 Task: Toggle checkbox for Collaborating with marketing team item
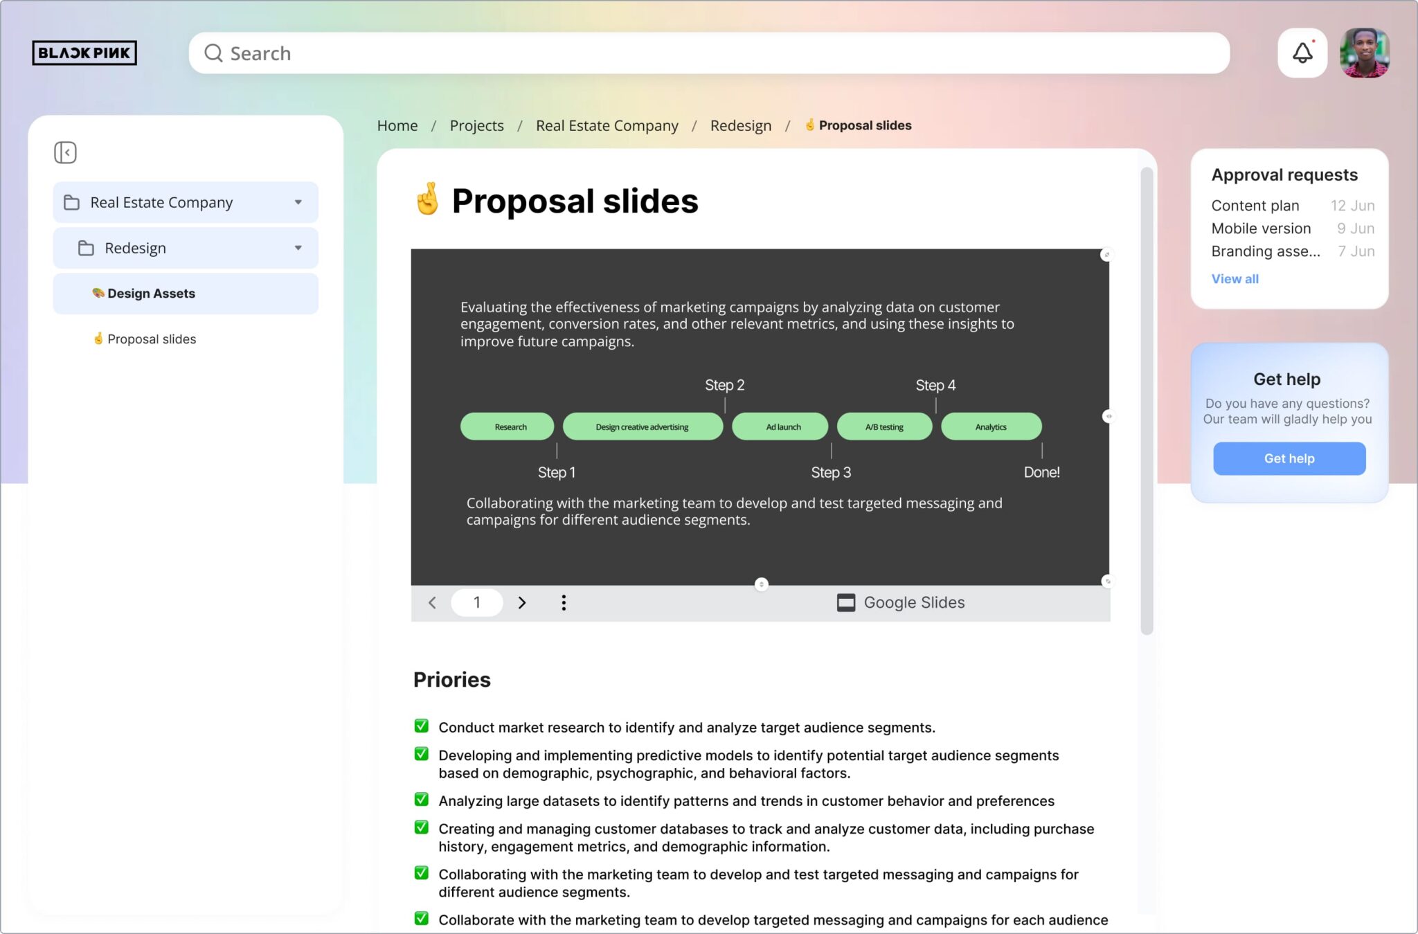[x=421, y=872]
